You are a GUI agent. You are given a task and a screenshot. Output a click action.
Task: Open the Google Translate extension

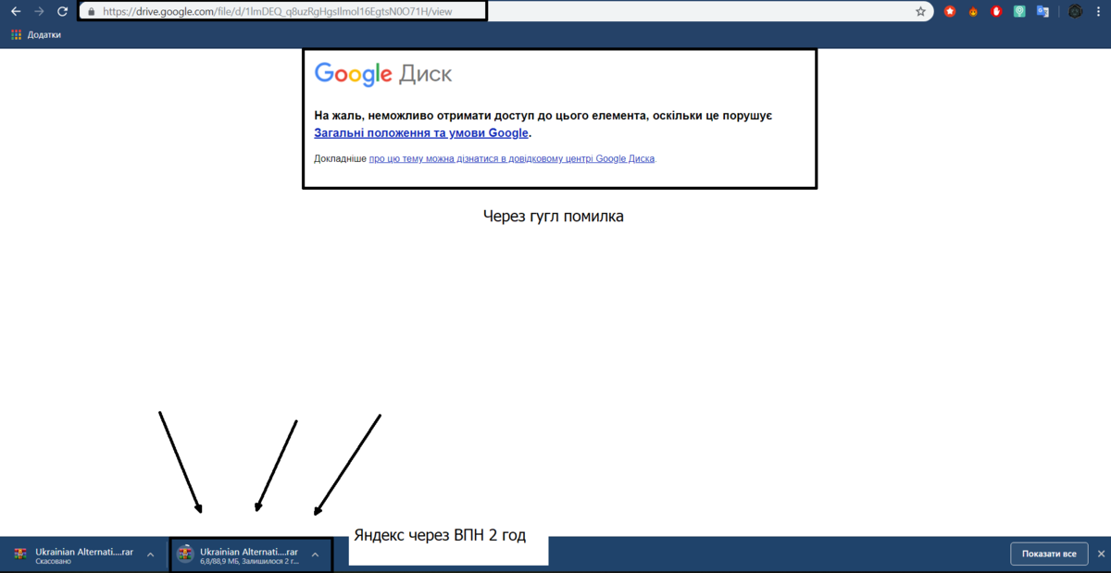1042,12
